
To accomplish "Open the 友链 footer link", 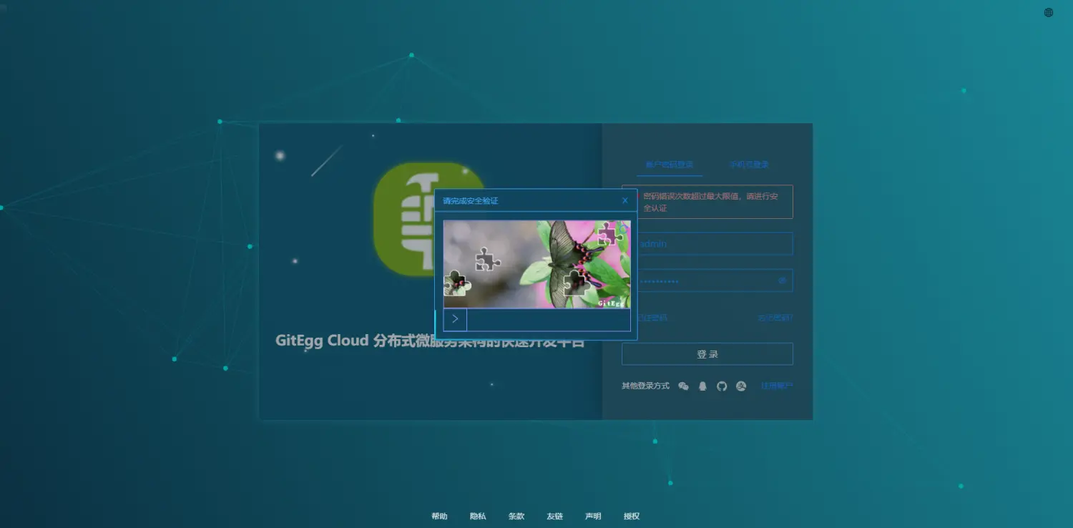I will click(554, 516).
